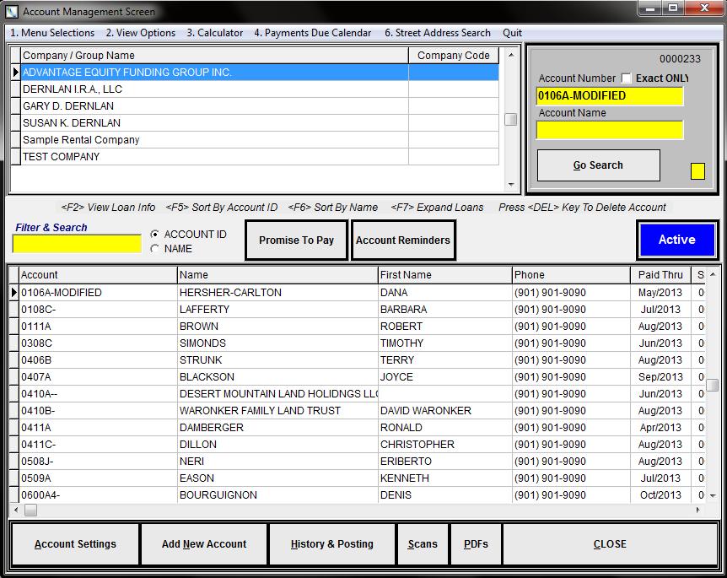Choose Quit from the menu bar
Viewport: 727px width, 578px height.
click(512, 33)
